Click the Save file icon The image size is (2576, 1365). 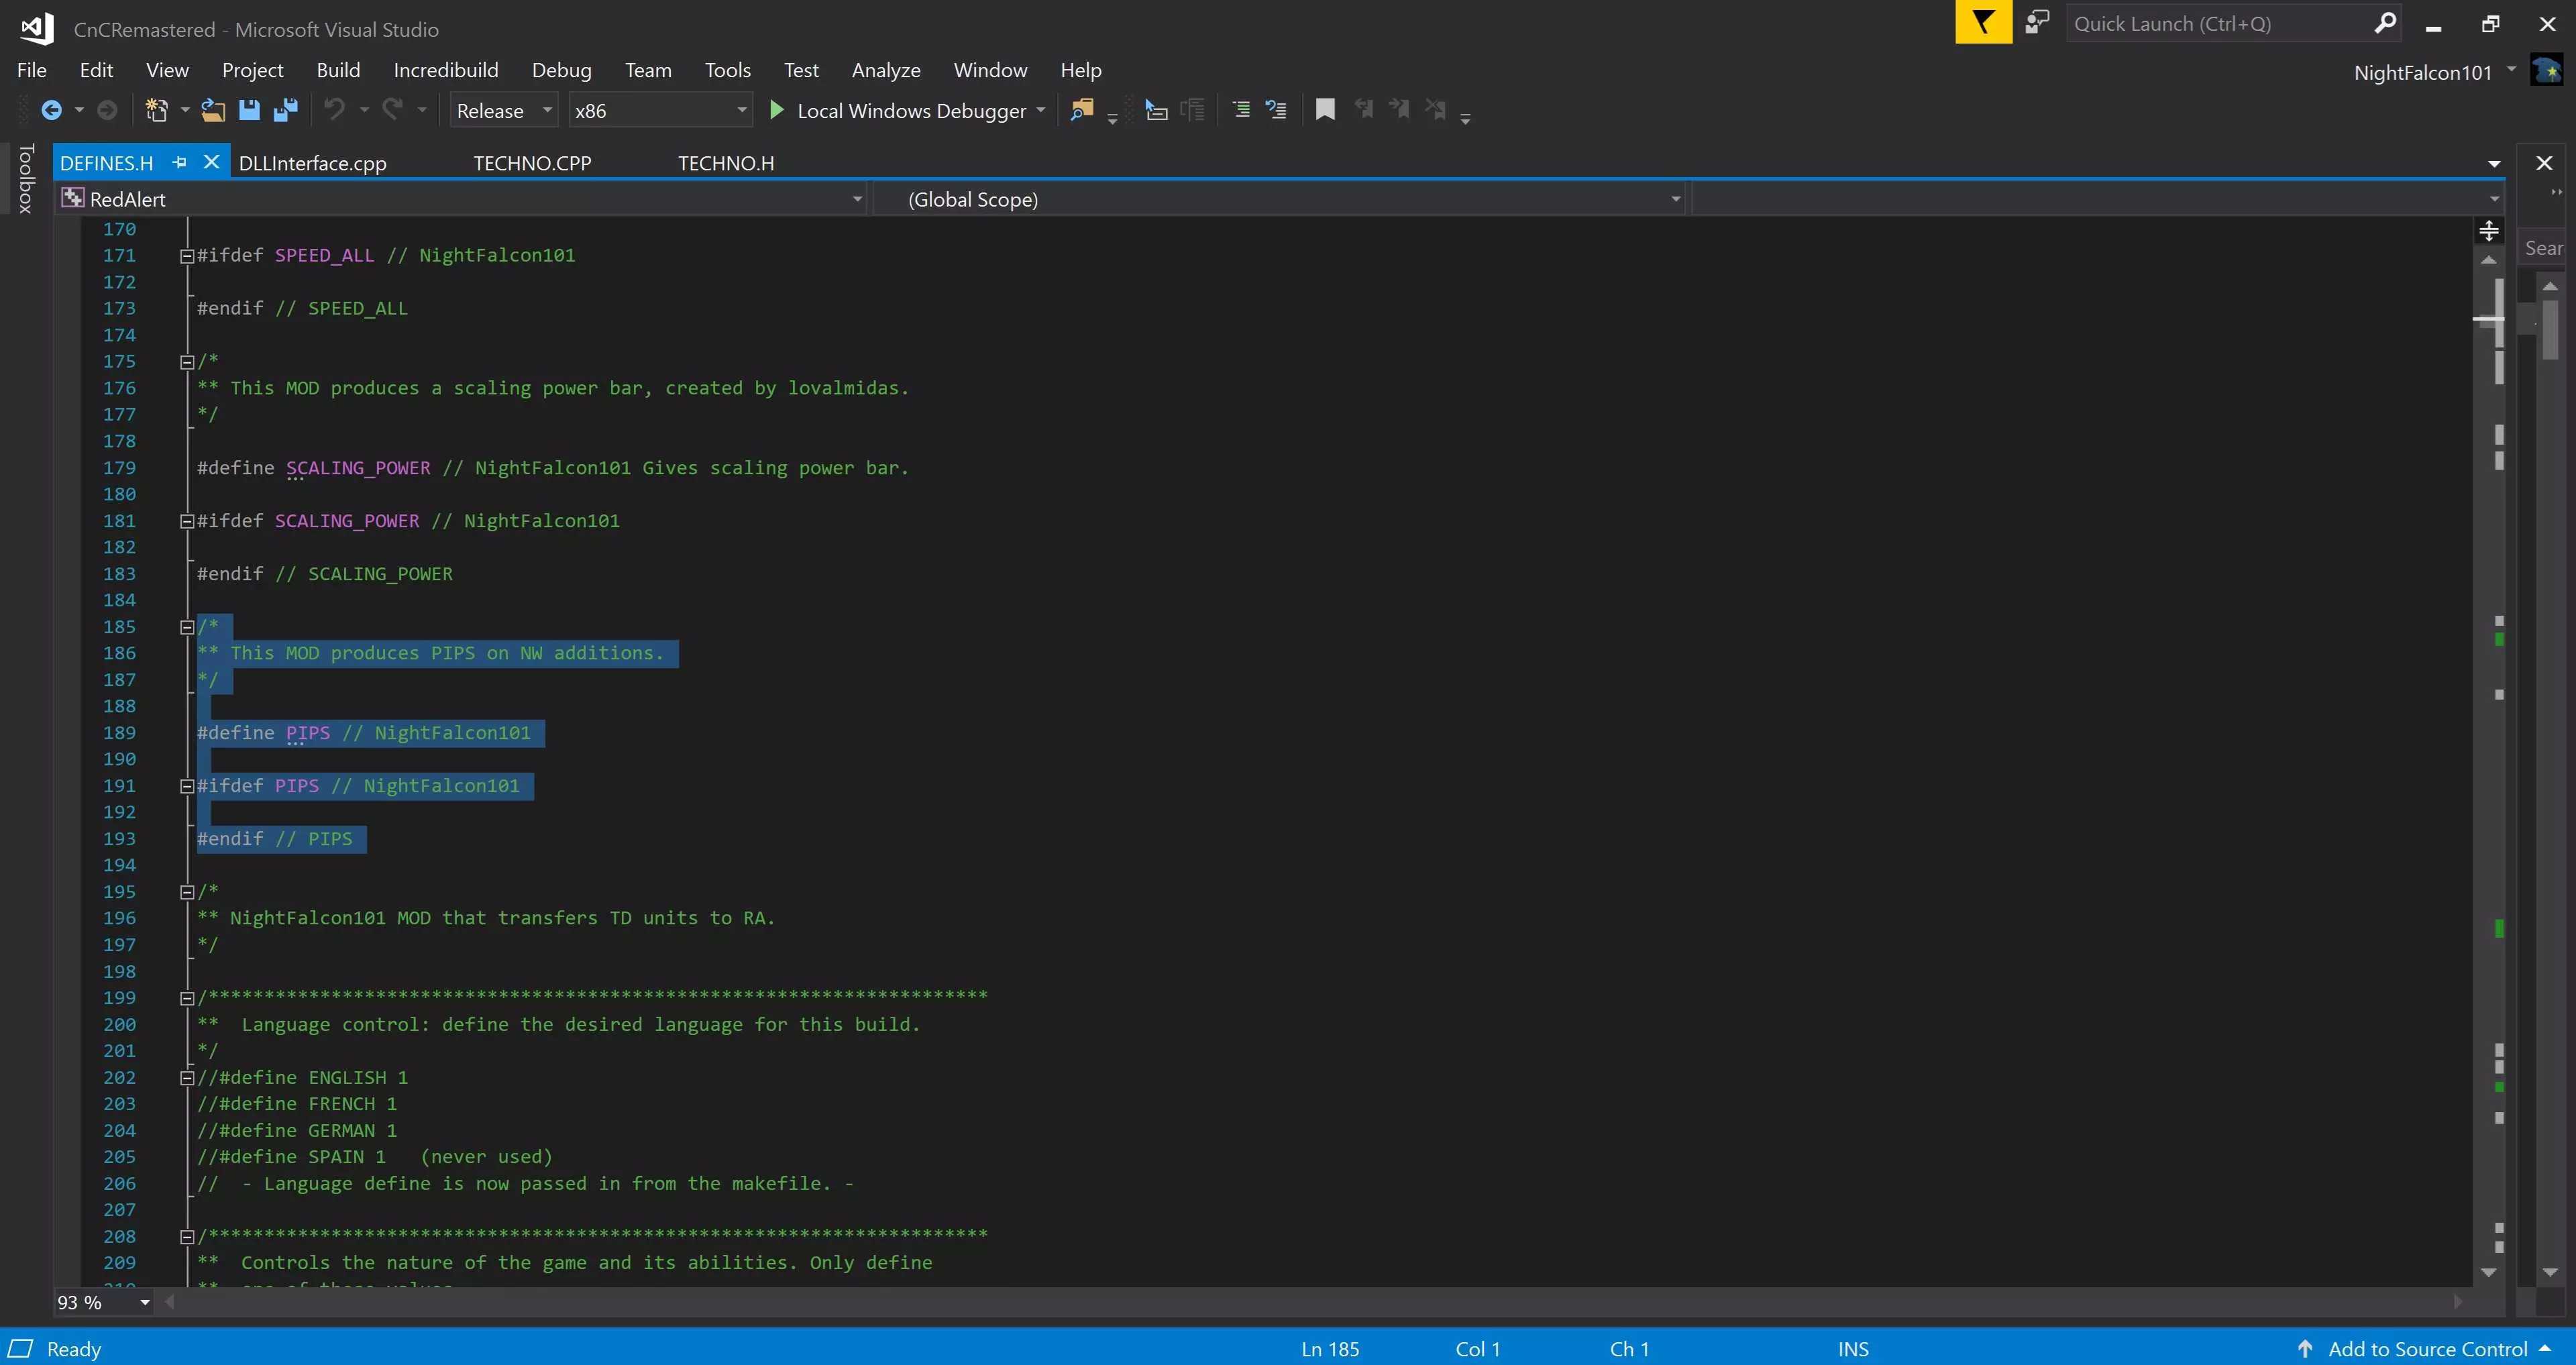249,110
